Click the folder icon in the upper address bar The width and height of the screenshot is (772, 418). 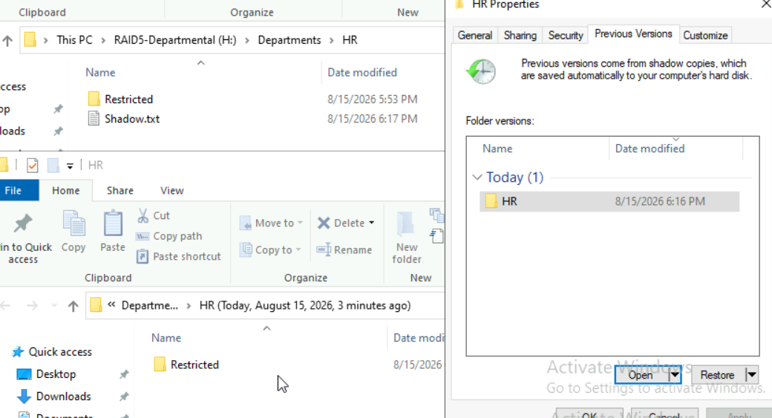pos(30,40)
